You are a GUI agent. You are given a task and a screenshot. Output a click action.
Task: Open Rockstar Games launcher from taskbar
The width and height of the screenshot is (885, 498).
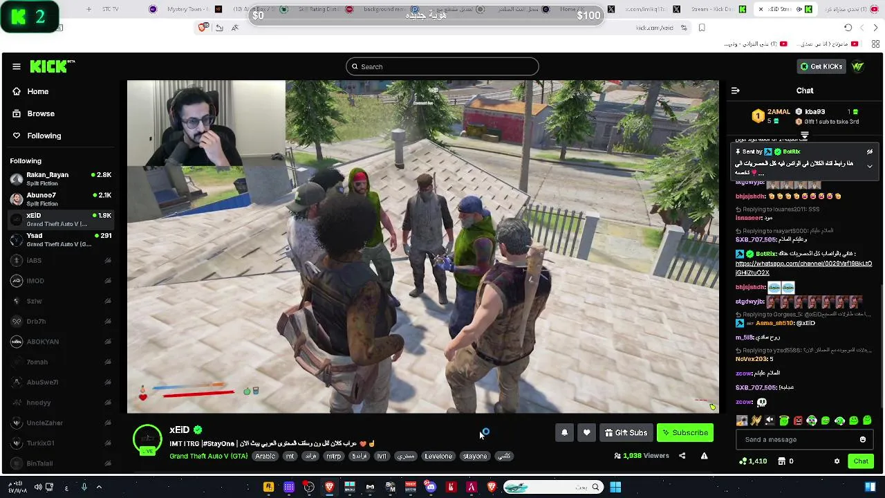268,487
